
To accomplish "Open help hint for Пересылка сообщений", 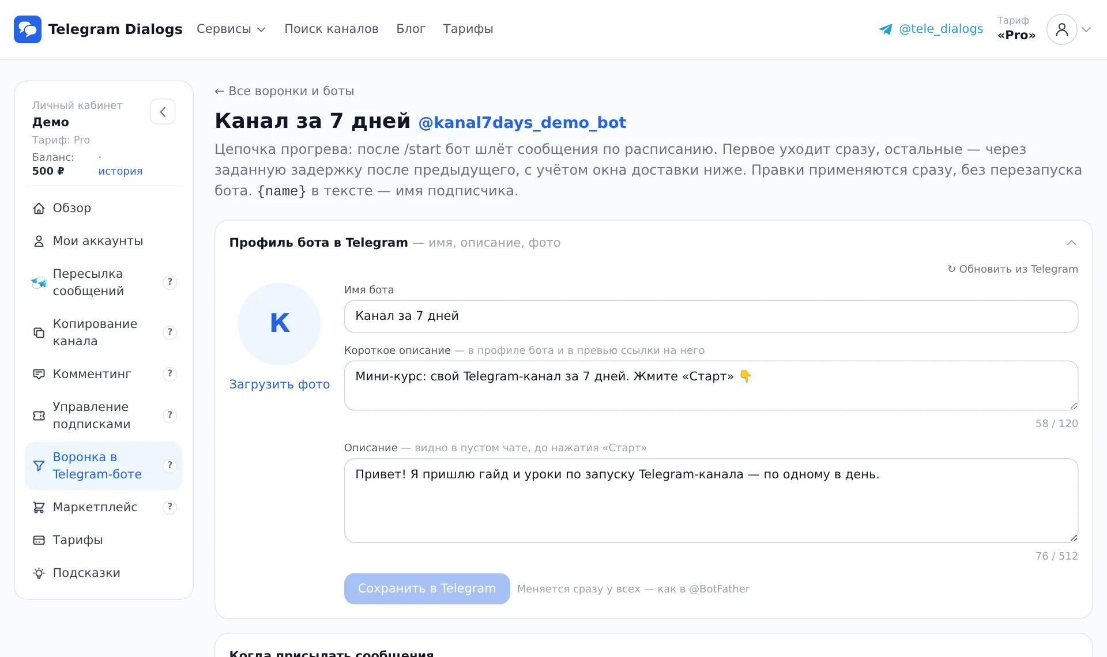I will click(x=170, y=282).
